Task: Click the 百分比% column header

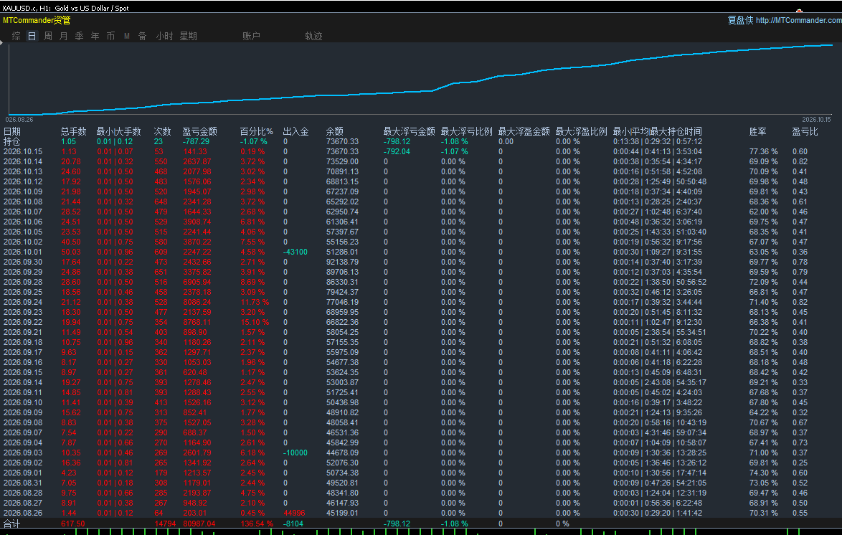Action: [256, 132]
